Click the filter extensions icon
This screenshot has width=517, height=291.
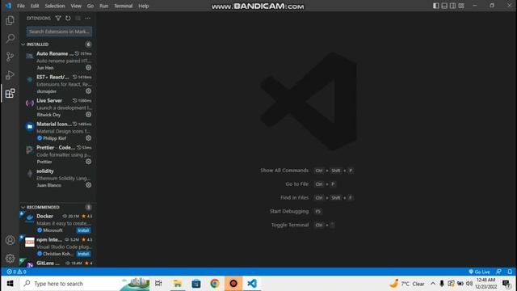(58, 18)
